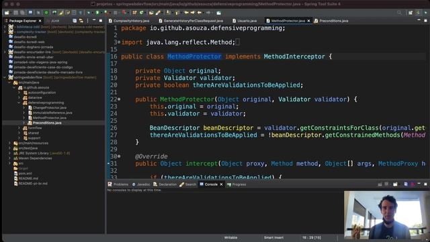430x242 pixels.
Task: Switch to the Usuario.java editor tab
Action: [x=245, y=21]
